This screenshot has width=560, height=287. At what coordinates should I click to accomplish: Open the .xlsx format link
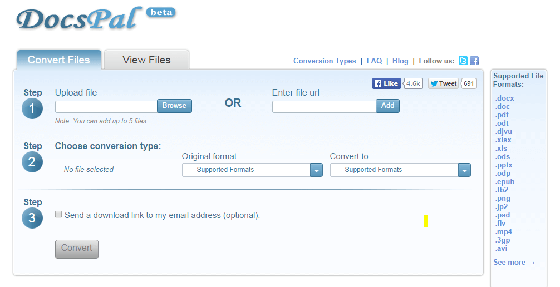tap(503, 140)
